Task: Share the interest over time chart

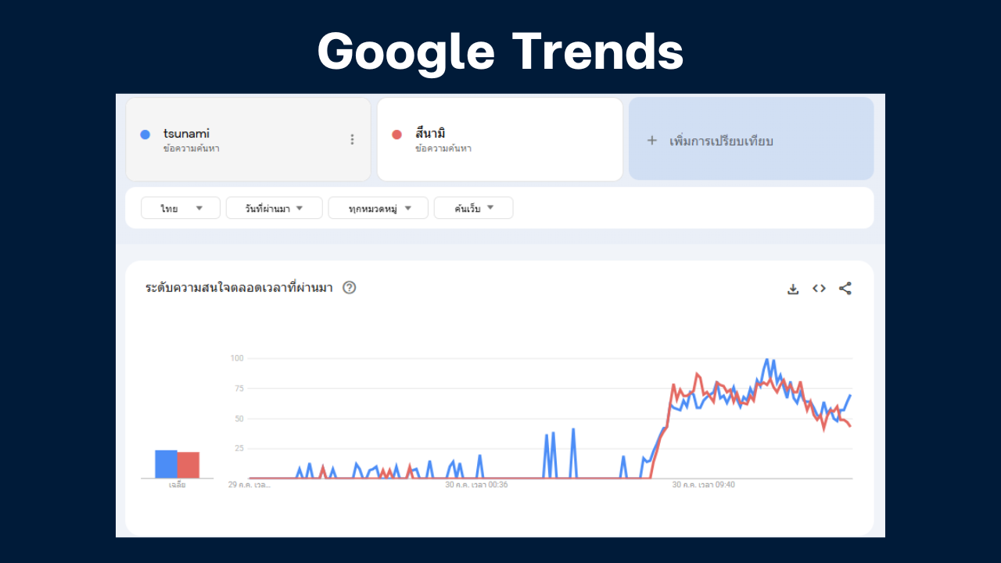Action: 845,289
